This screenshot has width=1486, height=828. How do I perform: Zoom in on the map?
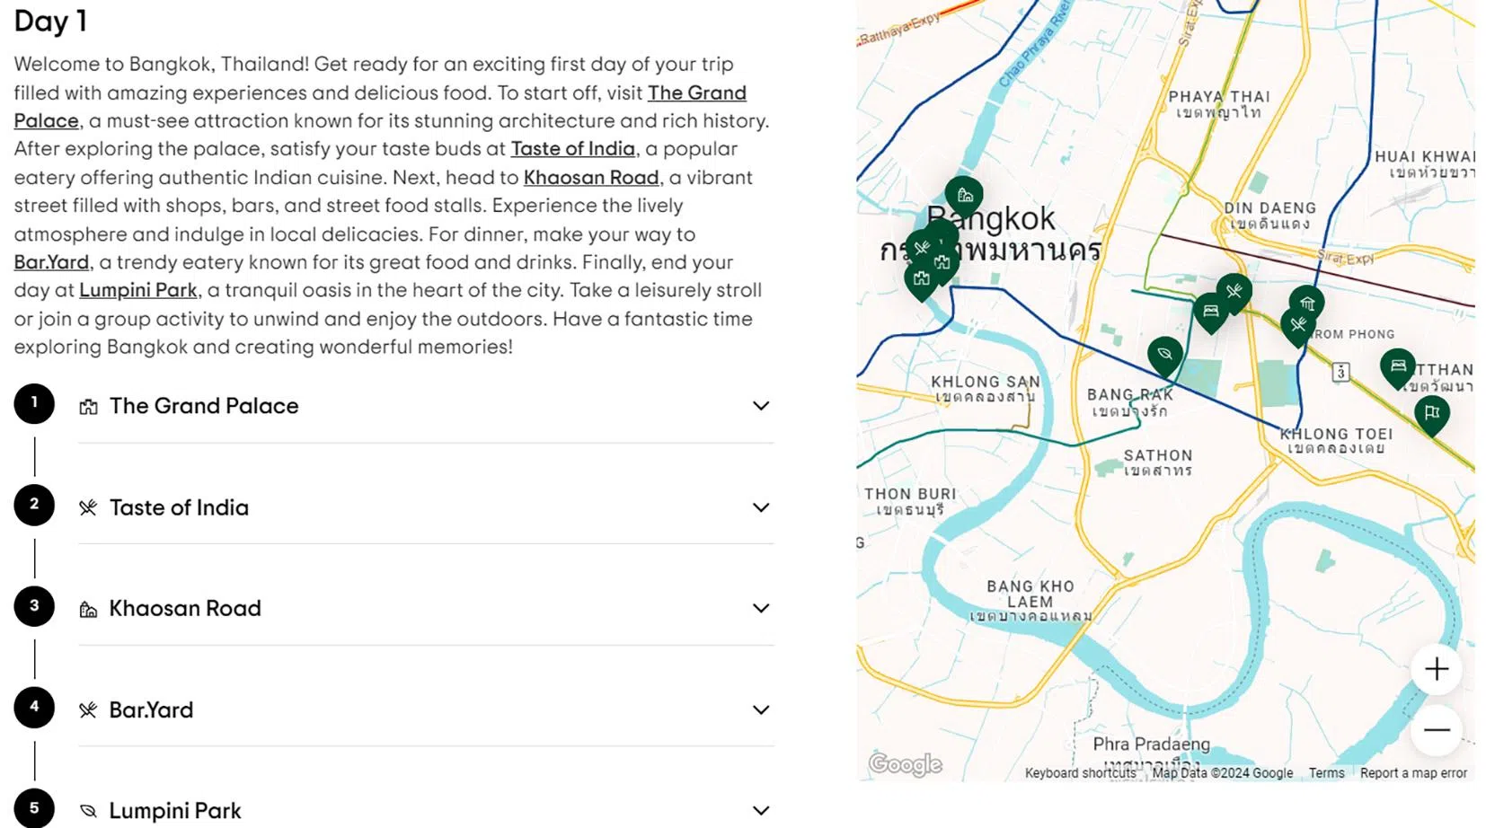point(1436,669)
